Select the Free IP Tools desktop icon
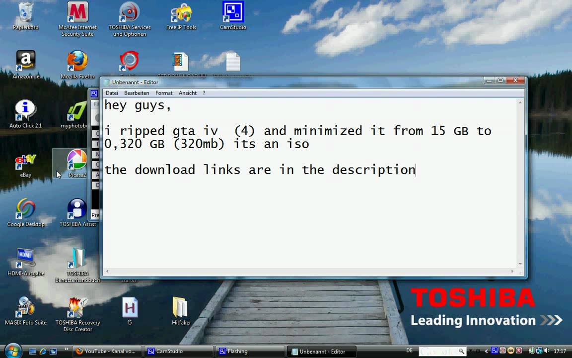 pos(181,16)
